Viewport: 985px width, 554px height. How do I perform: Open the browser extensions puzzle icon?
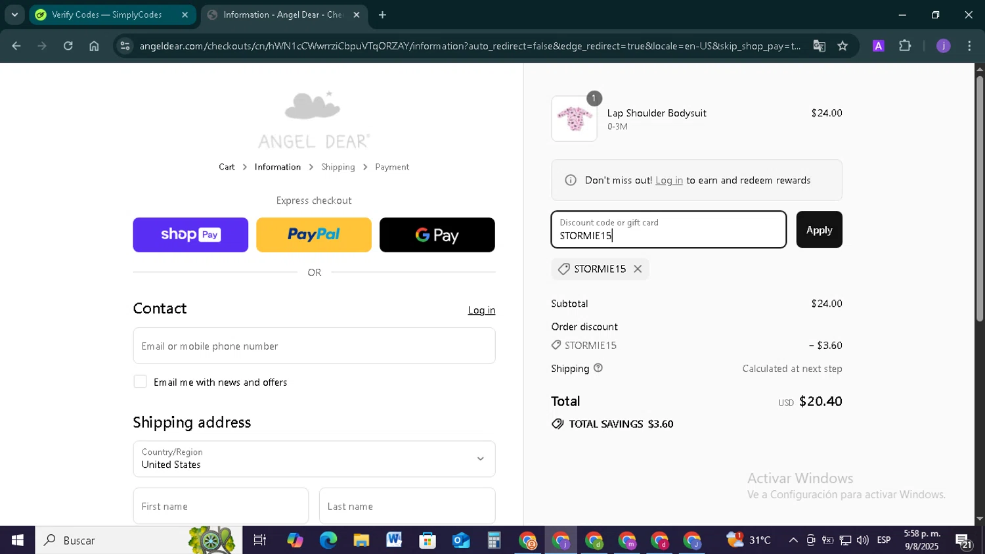(905, 46)
